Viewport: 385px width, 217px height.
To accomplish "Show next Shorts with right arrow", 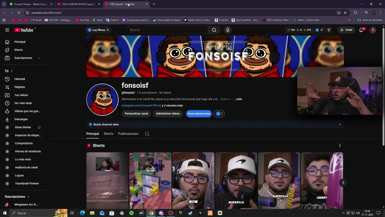I will tap(343, 183).
